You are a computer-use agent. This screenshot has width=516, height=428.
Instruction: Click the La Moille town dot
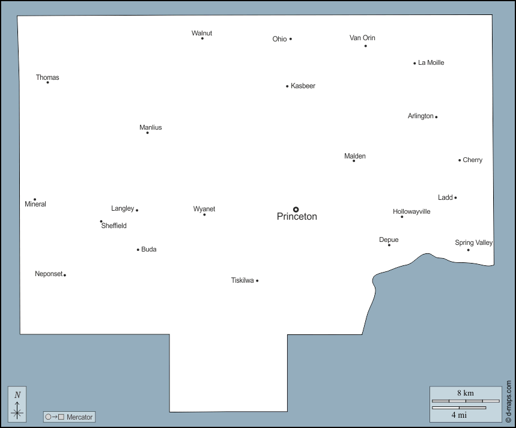(x=414, y=63)
